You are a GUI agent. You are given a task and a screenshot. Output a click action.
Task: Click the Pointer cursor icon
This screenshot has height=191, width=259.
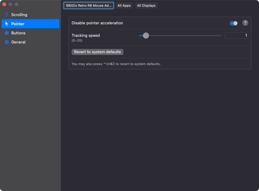pos(7,24)
